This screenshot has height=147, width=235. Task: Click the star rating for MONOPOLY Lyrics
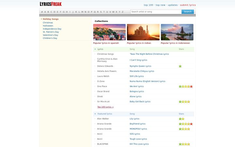(x=184, y=129)
